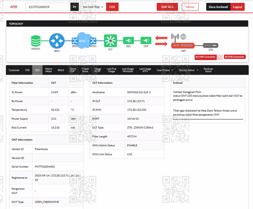Select the Power Supply value 3.21
The width and height of the screenshot is (253, 209).
(54, 119)
